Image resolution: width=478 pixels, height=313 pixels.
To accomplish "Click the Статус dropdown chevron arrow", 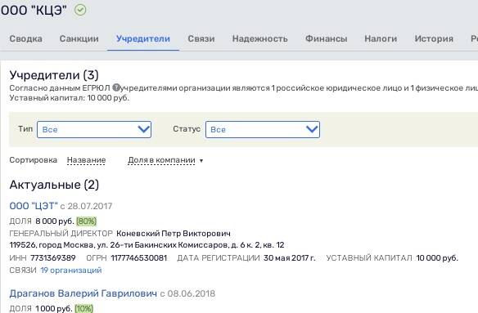I will tap(312, 129).
